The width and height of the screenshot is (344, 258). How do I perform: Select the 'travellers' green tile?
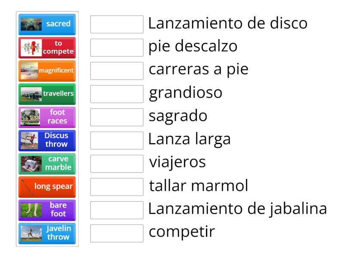47,95
